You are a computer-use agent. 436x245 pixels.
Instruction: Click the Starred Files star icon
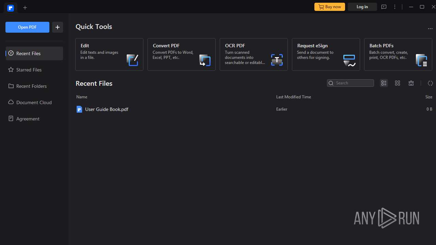(11, 70)
